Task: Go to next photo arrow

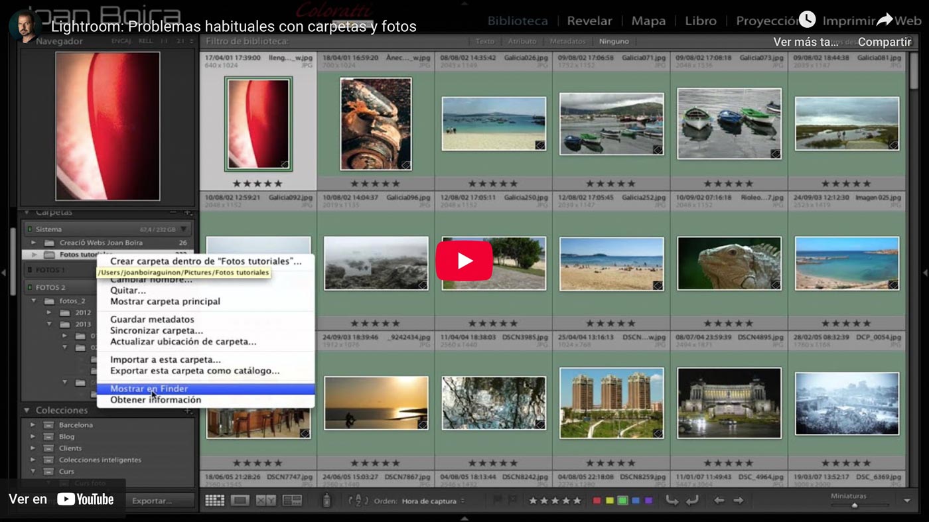Action: [738, 501]
